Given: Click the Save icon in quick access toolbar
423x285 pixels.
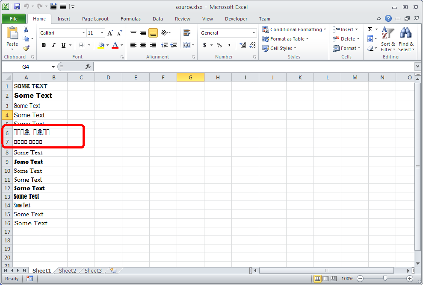Looking at the screenshot, I should [x=17, y=6].
